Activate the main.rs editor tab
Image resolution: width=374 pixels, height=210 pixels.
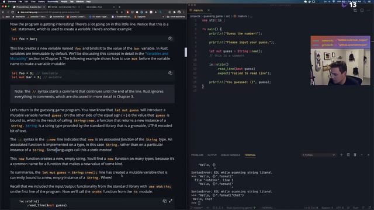pos(198,10)
